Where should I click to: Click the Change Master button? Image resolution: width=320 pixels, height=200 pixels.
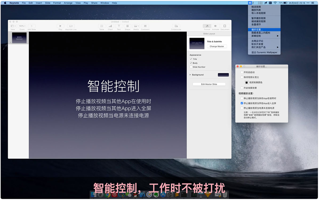point(217,46)
